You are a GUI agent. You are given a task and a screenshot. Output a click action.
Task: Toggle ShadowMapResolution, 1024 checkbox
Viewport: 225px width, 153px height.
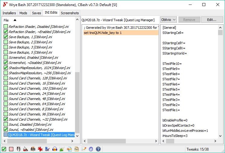[6, 68]
